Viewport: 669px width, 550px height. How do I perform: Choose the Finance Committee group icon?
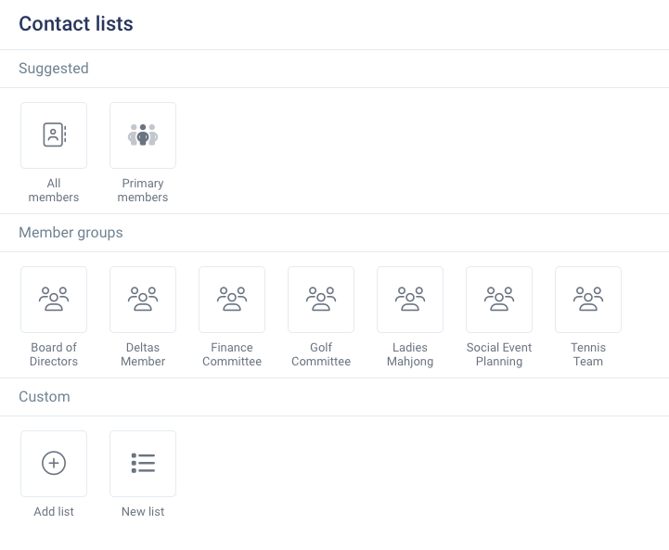[232, 299]
